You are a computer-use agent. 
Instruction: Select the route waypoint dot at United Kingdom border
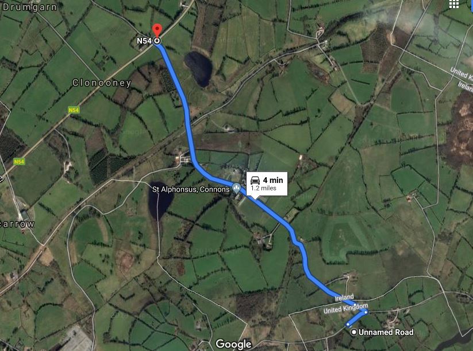pyautogui.click(x=366, y=312)
